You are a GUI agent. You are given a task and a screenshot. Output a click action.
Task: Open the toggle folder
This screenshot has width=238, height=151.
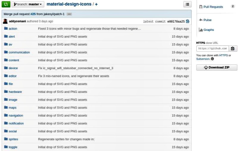13,147
